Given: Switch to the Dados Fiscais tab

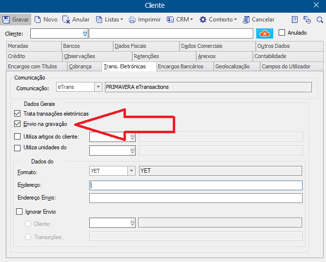Looking at the screenshot, I should click(x=130, y=46).
